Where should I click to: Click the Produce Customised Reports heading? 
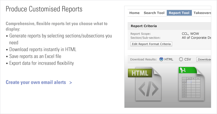44,9
